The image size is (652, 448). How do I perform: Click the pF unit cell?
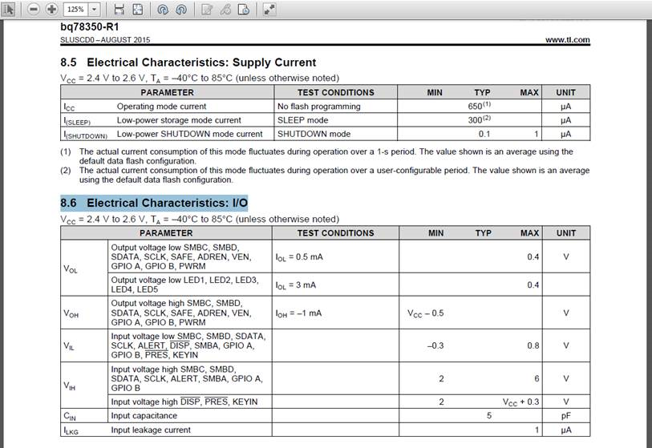(566, 416)
